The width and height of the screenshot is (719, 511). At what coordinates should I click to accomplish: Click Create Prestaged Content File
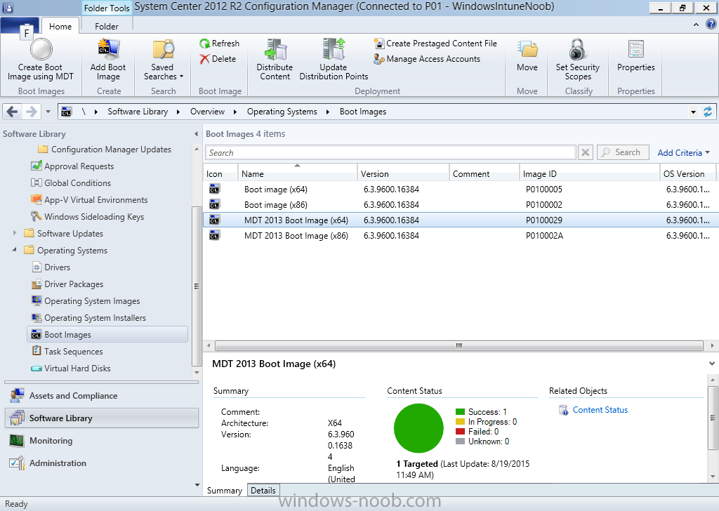click(x=435, y=43)
